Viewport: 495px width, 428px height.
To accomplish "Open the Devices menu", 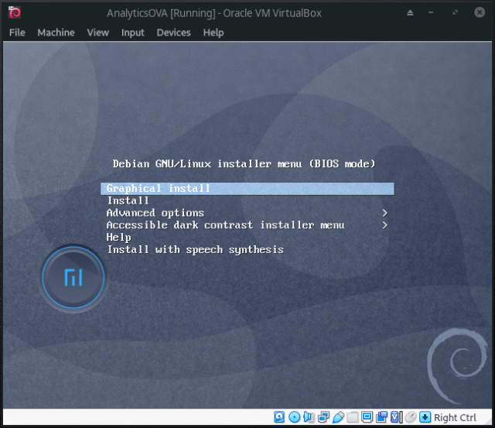I will 173,33.
